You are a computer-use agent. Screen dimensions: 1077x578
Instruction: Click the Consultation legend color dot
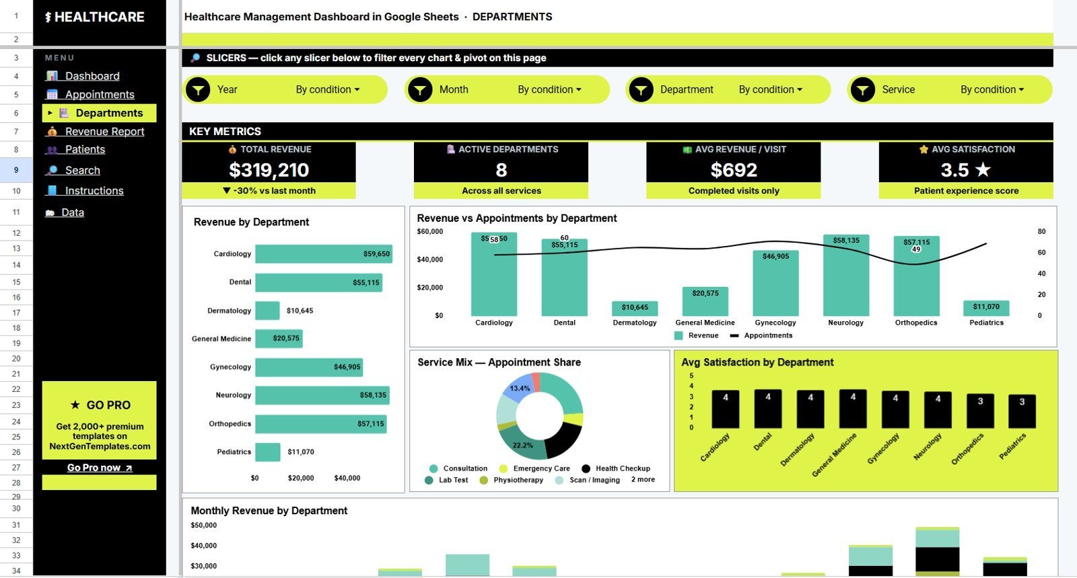point(433,468)
